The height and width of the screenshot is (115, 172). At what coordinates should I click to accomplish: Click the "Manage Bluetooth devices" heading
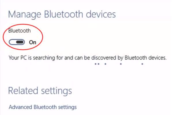click(x=62, y=14)
